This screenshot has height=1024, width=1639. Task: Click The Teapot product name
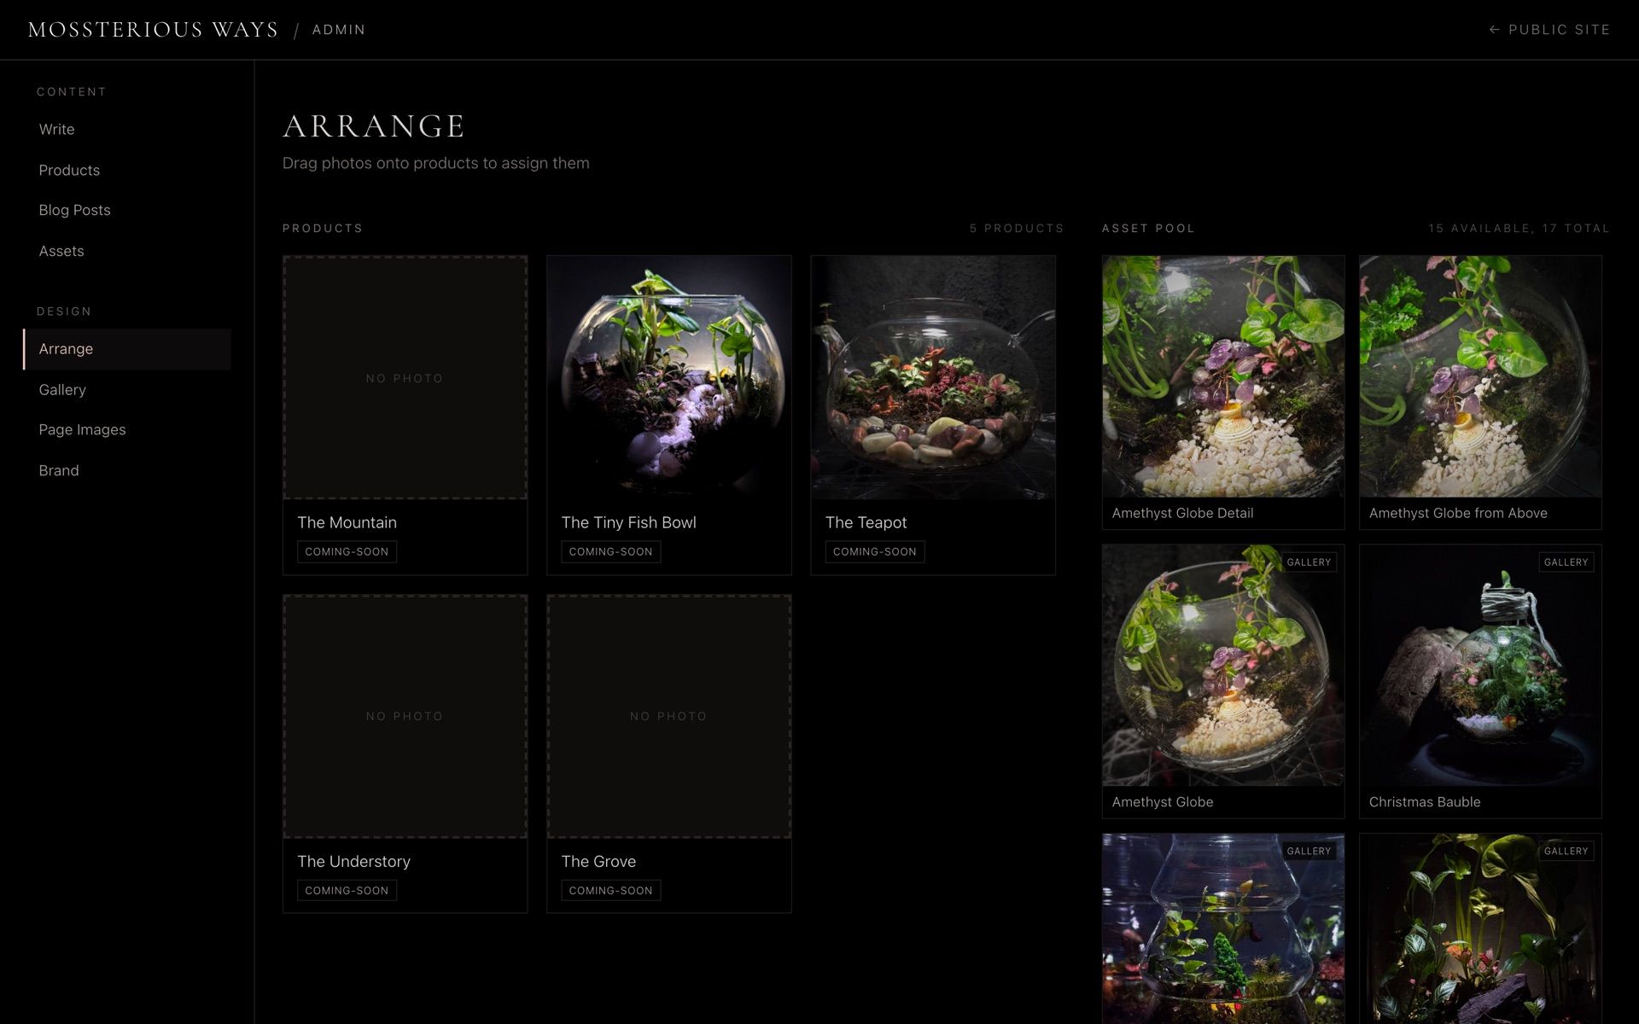(866, 522)
